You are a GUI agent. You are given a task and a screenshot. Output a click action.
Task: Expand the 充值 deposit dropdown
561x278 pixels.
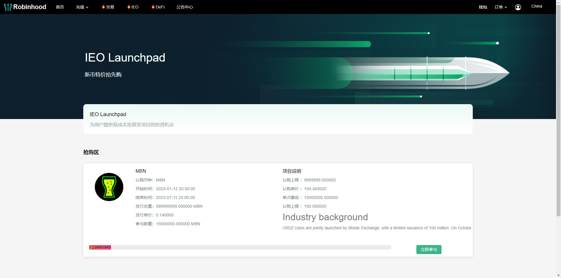pyautogui.click(x=82, y=7)
